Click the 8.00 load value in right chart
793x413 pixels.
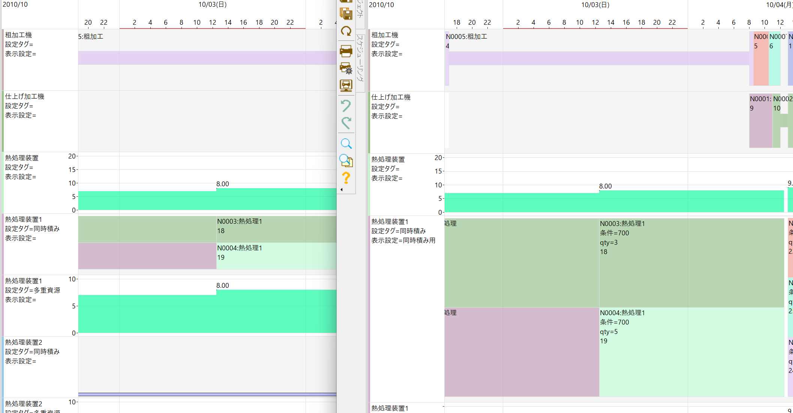606,186
